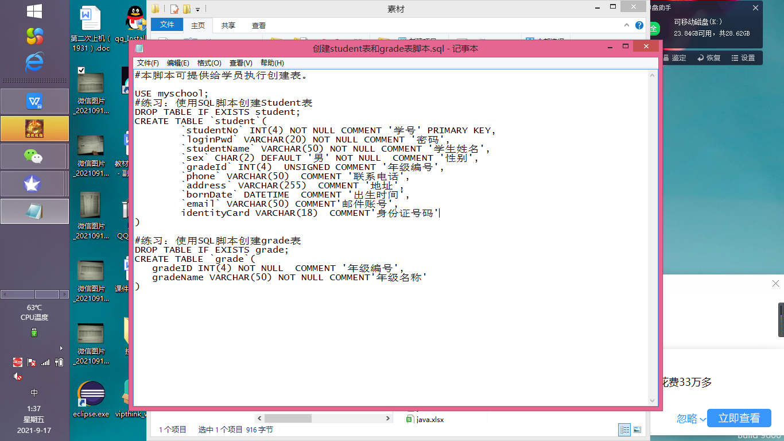Switch to the WeChat taskbar window
This screenshot has width=784, height=441.
tap(34, 156)
